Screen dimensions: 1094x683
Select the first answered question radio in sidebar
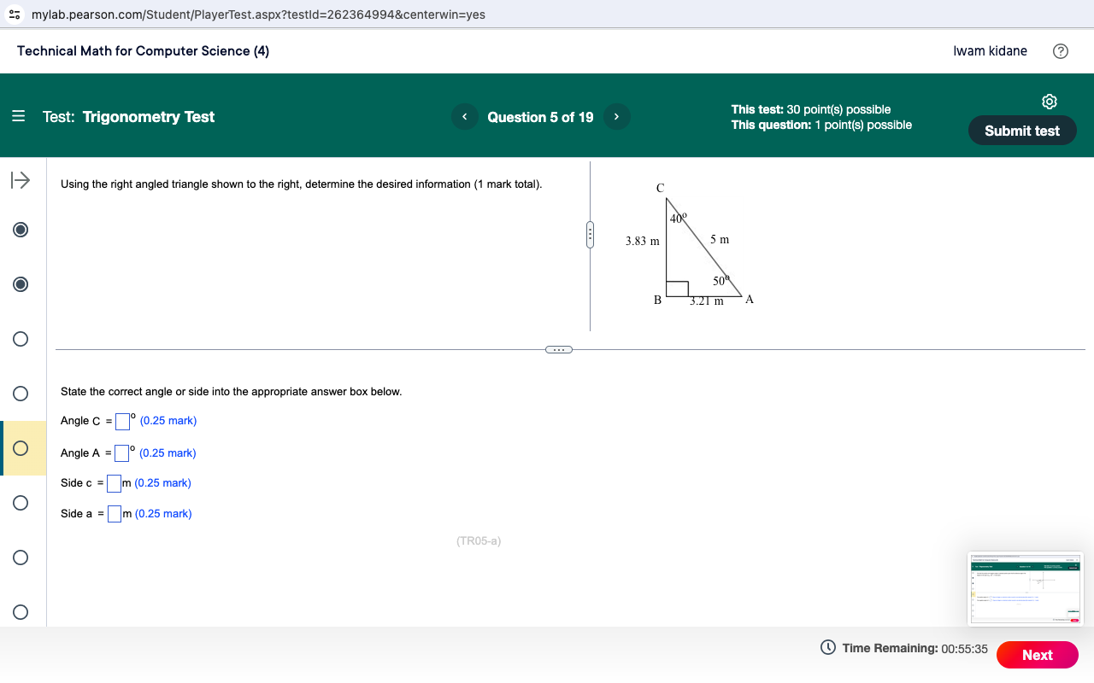20,230
